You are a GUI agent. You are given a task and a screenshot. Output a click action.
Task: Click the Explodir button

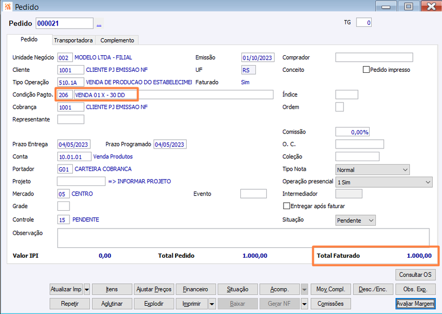tap(154, 304)
